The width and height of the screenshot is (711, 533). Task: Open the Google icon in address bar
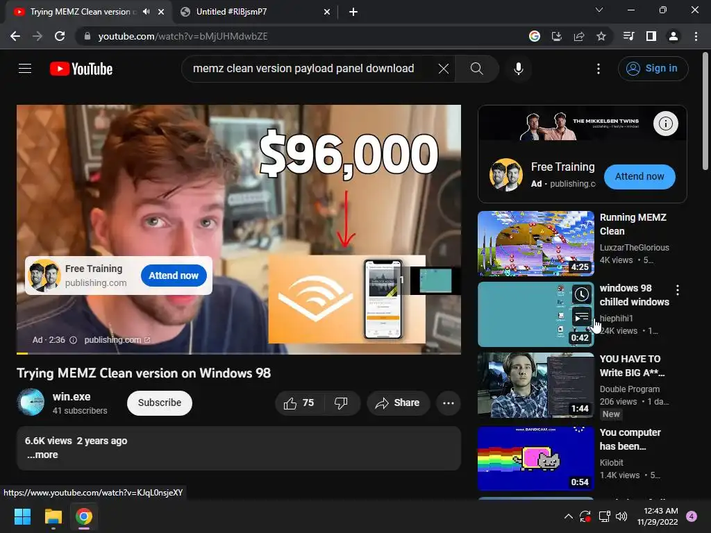(535, 36)
